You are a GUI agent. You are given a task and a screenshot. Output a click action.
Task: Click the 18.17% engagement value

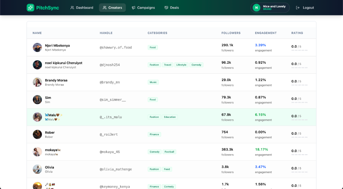[x=262, y=149]
